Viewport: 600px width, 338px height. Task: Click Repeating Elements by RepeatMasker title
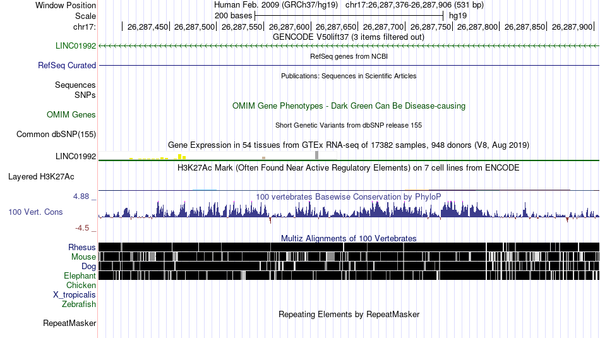(x=349, y=314)
